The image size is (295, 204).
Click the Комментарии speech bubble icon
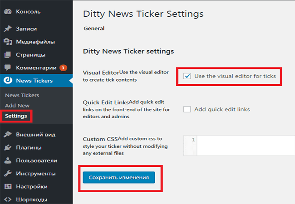[x=8, y=68]
